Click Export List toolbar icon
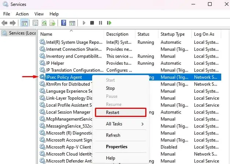 click(52, 23)
